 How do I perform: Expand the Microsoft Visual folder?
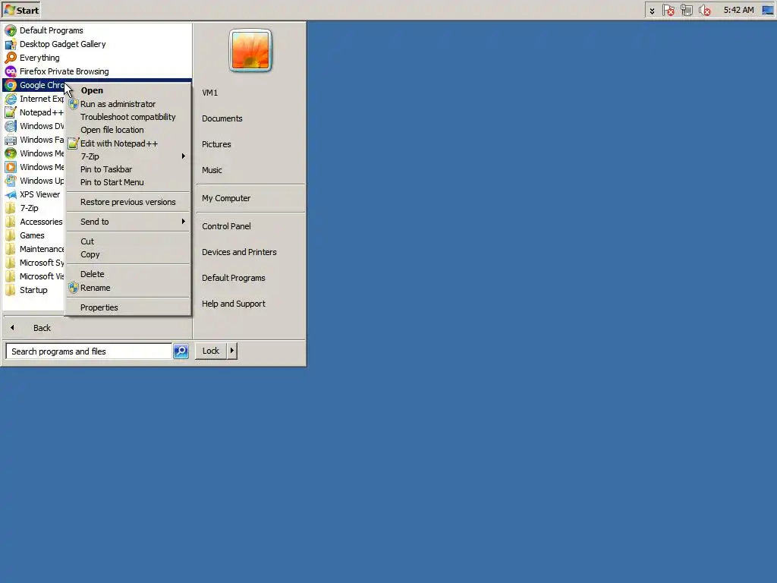click(x=33, y=276)
